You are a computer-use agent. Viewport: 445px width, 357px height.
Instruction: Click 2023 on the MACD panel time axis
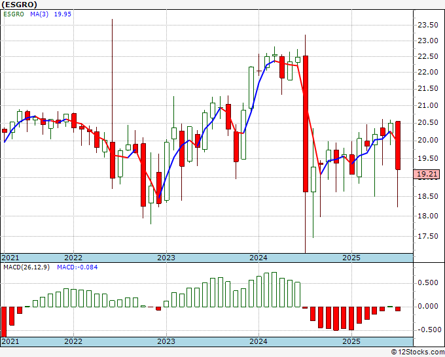coord(166,341)
